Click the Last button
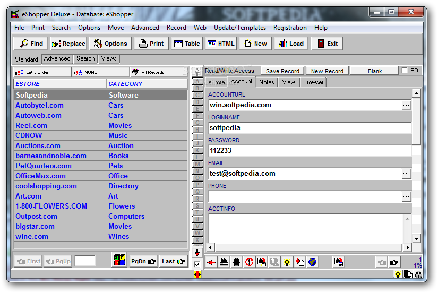Screen dimensions: 438x293 (x=173, y=262)
